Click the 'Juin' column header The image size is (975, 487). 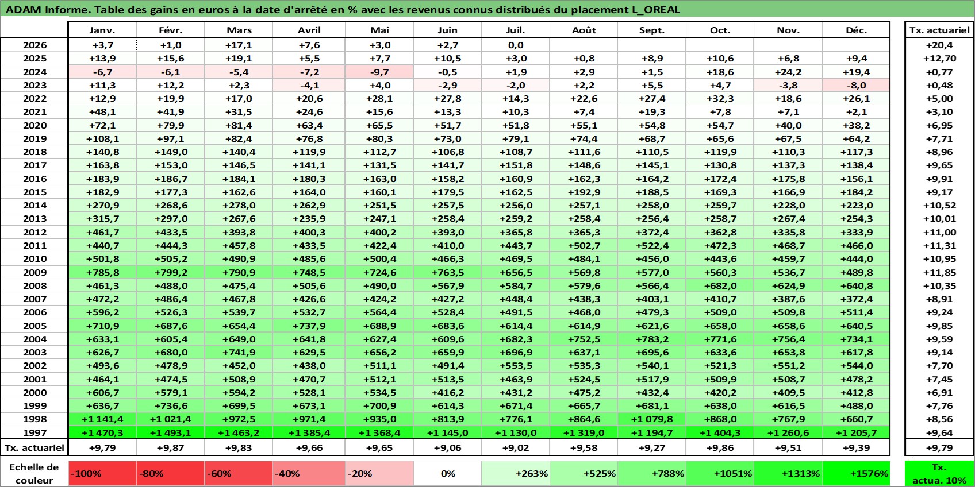(x=448, y=30)
